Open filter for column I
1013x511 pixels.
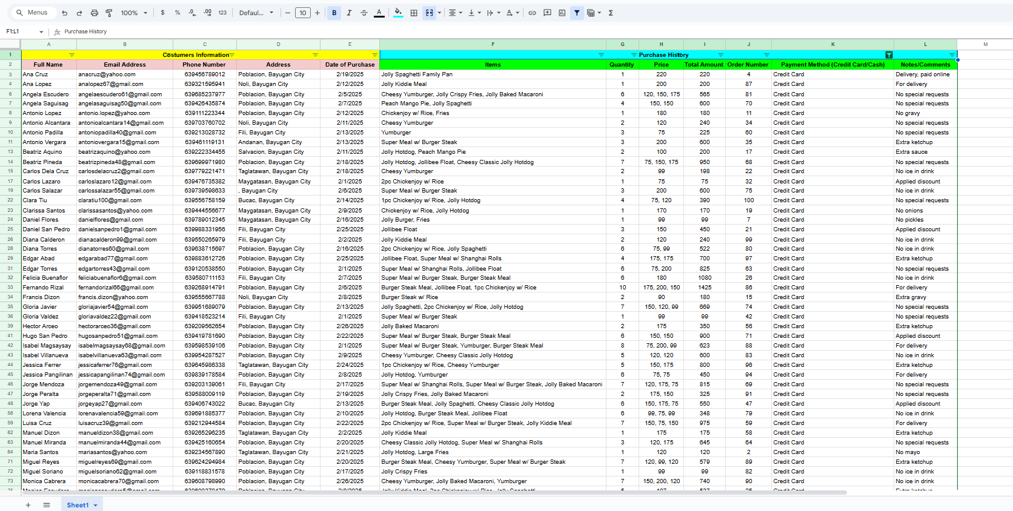click(720, 55)
